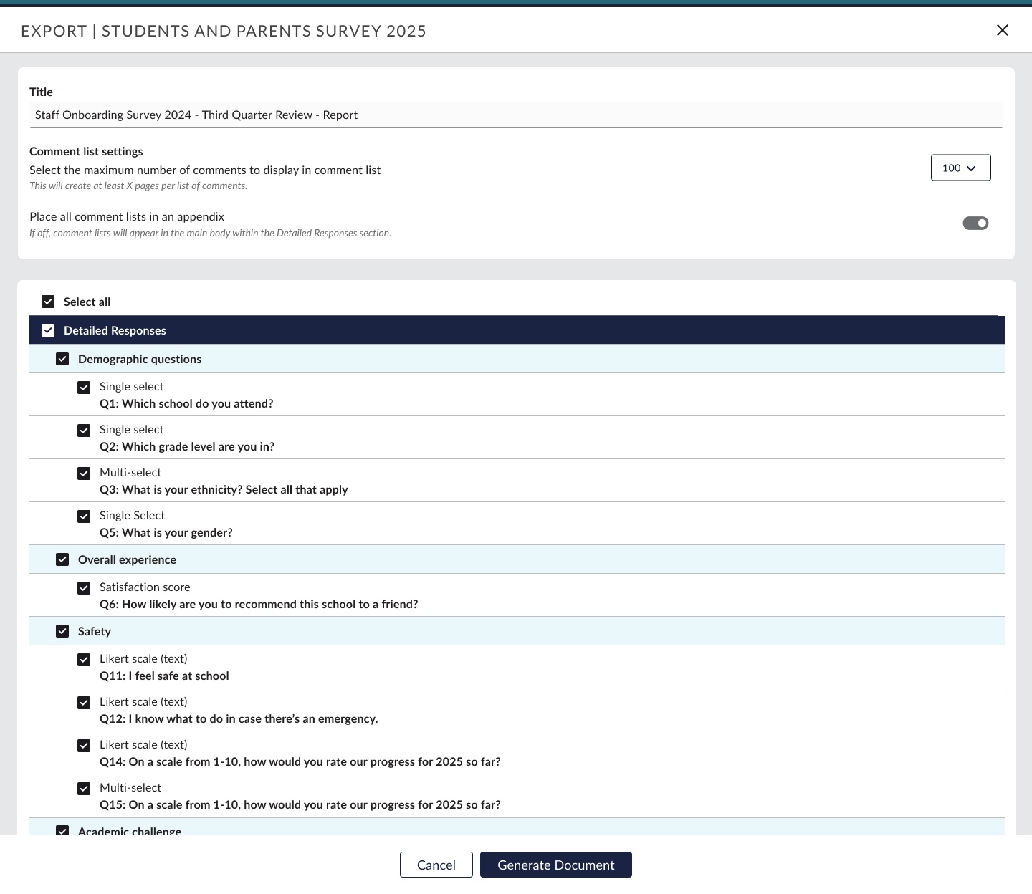Uncheck the Detailed Responses section checkbox
The image size is (1032, 894).
click(48, 330)
